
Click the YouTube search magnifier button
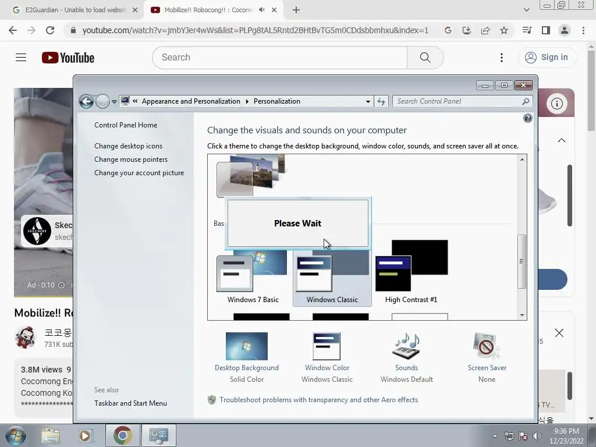click(x=425, y=58)
